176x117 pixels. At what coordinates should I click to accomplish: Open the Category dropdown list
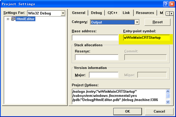coord(137,22)
